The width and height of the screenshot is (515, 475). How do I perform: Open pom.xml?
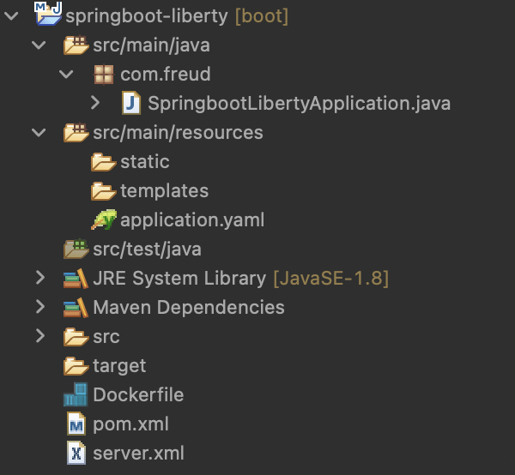coord(130,424)
